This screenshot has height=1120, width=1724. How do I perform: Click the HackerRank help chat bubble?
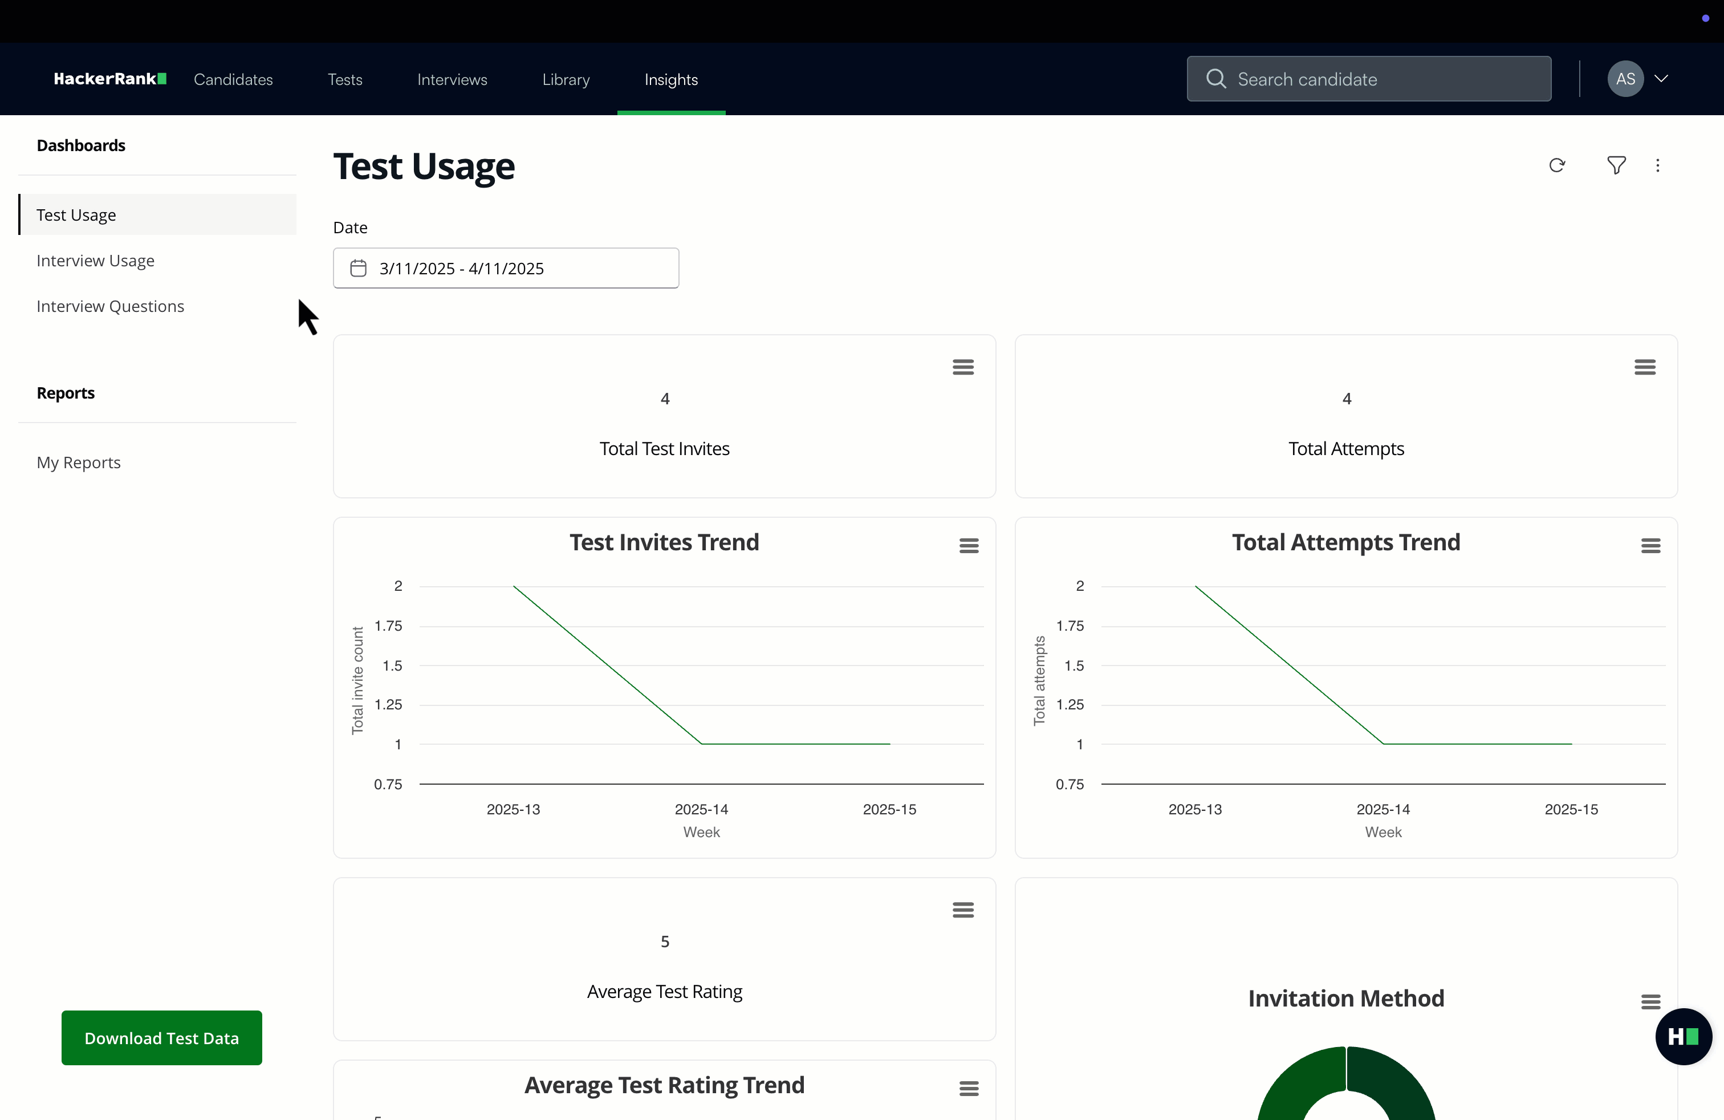tap(1683, 1037)
